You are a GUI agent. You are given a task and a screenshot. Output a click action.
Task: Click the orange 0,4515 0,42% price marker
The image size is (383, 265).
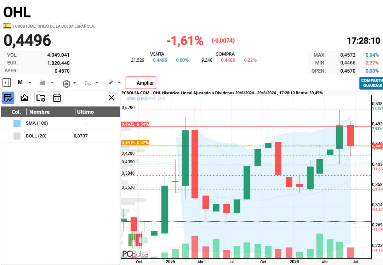(135, 142)
